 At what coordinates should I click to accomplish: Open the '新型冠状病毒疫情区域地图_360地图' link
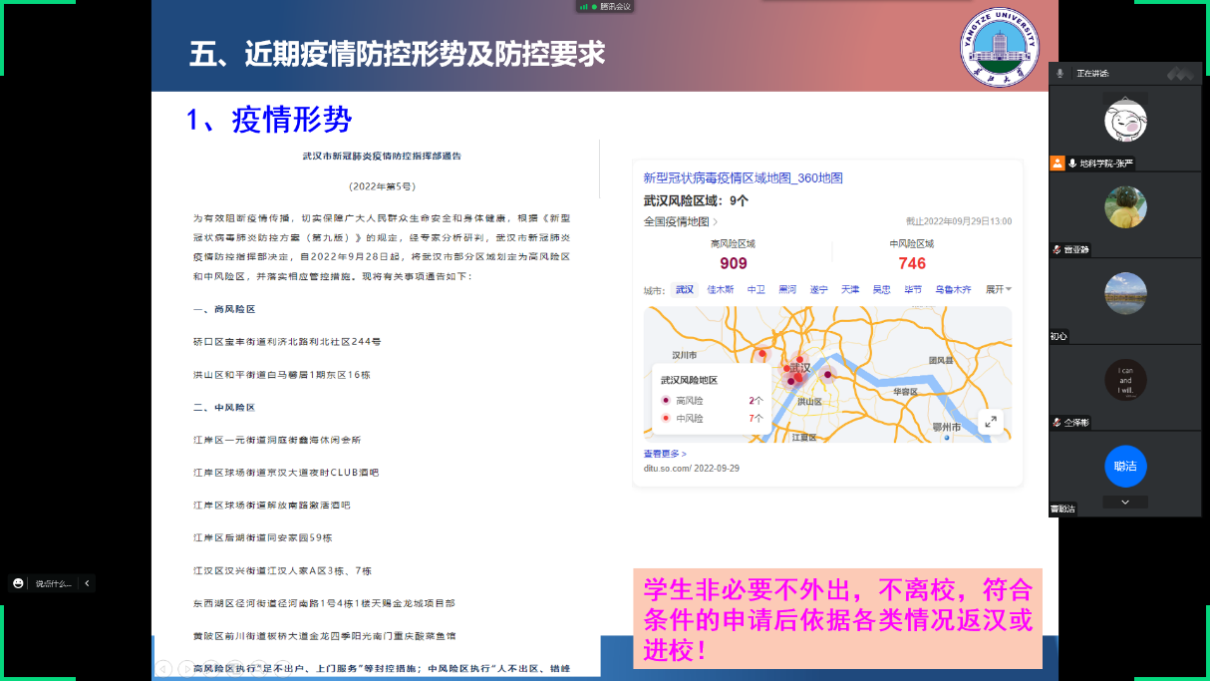(743, 177)
